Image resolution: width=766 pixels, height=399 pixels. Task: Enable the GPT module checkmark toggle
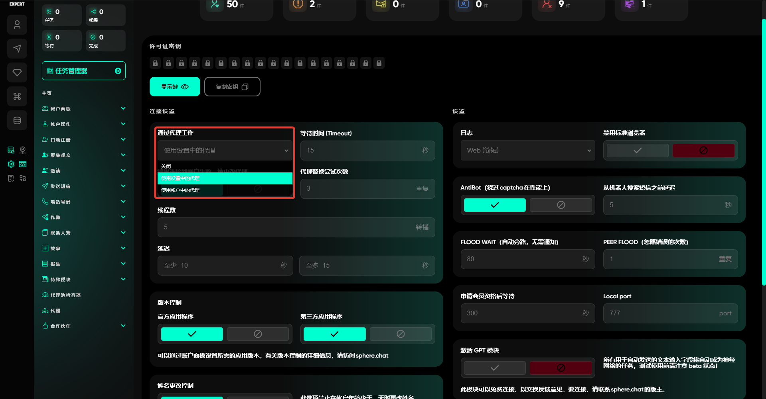coord(494,368)
